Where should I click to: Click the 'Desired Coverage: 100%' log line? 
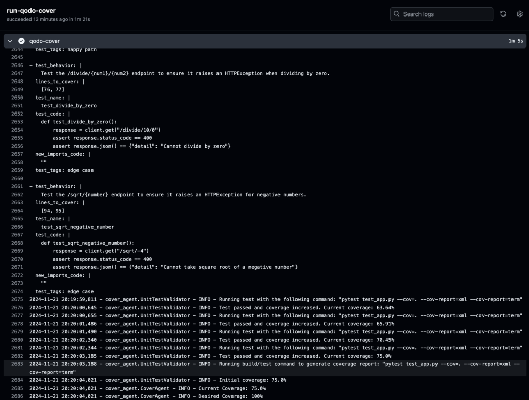click(x=146, y=396)
